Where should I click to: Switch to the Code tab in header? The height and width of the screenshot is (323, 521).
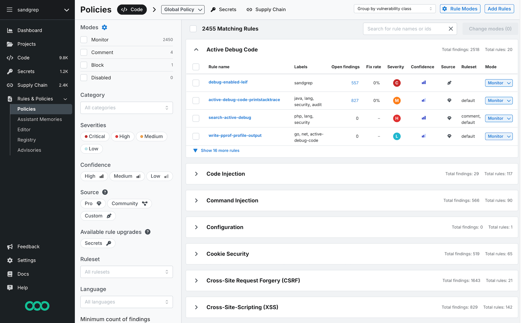132,9
